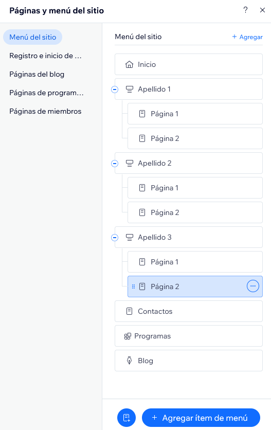Collapse the Apellido 1 submenu

(x=115, y=89)
